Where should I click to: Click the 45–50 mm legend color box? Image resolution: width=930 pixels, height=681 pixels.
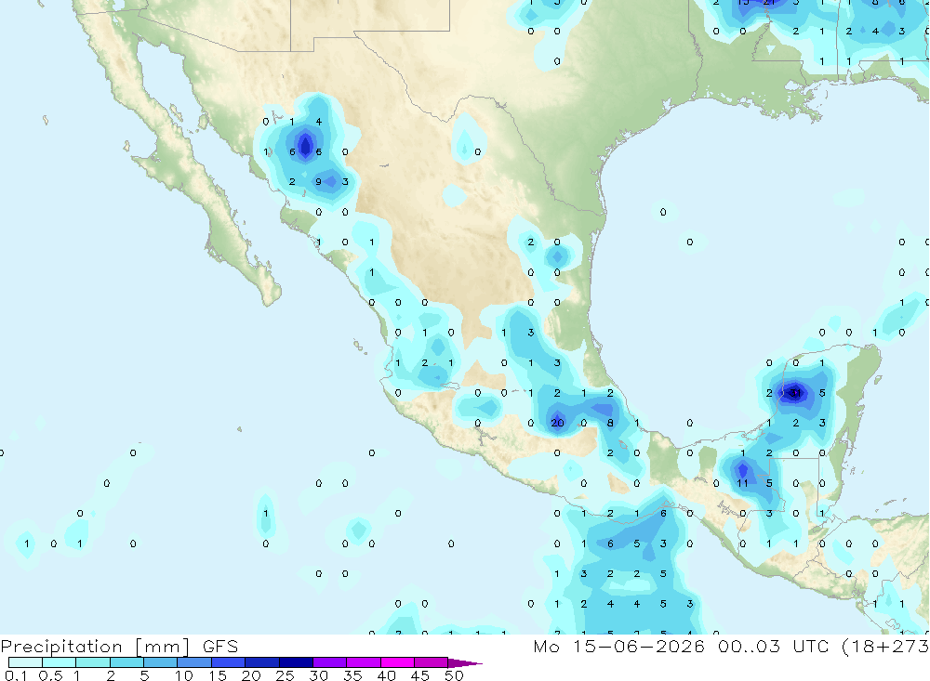tap(432, 662)
